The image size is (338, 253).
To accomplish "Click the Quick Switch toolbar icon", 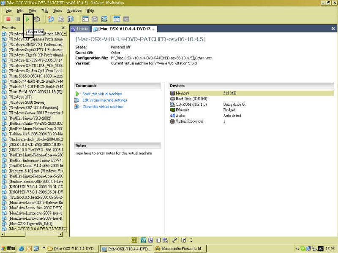I will tap(104, 19).
